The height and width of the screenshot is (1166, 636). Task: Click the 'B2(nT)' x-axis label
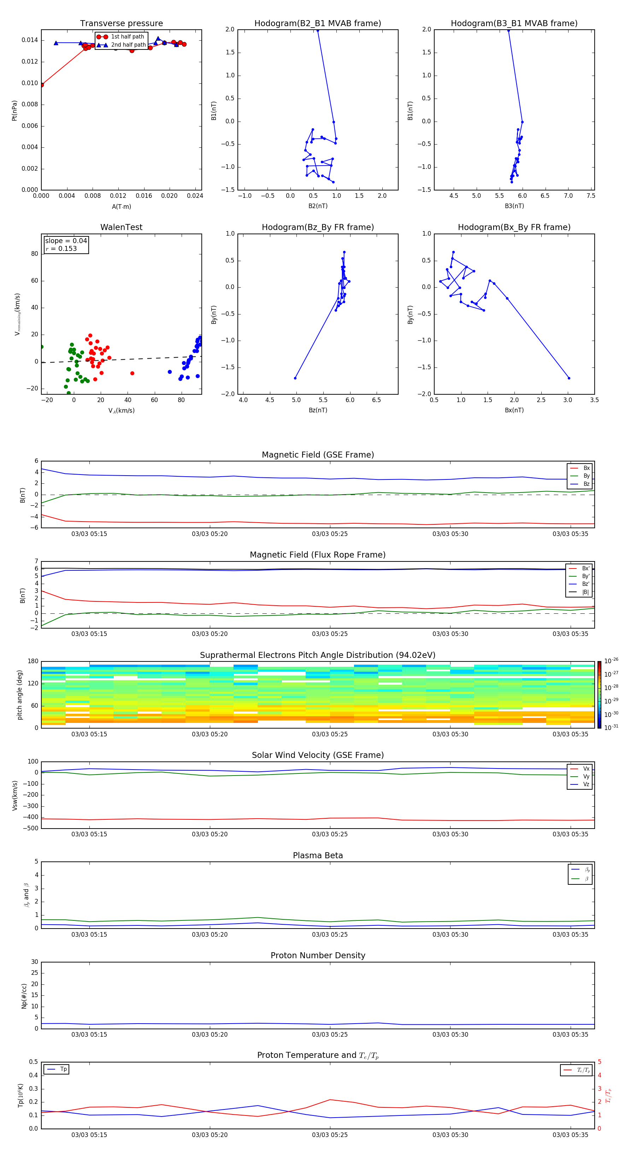(x=318, y=206)
